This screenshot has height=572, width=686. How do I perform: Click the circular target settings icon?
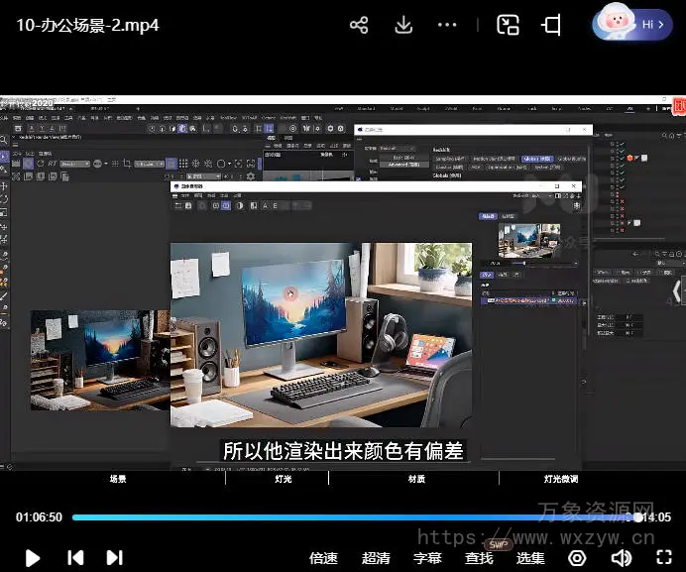[576, 558]
